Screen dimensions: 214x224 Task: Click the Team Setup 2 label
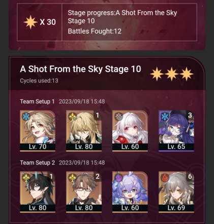click(38, 162)
